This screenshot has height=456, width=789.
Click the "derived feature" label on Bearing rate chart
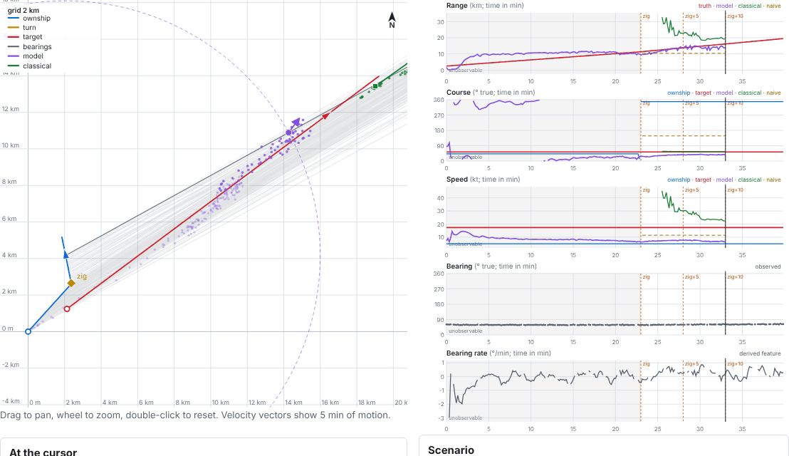click(760, 353)
